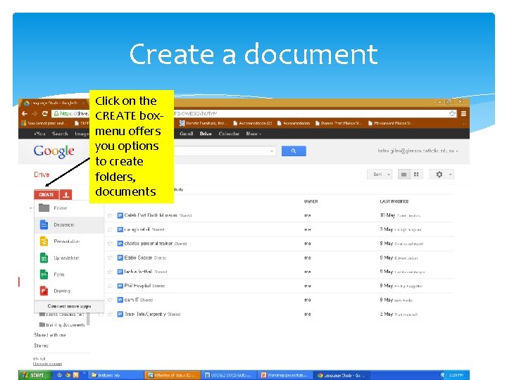
Task: Star the sam IT row
Action: coord(110,300)
